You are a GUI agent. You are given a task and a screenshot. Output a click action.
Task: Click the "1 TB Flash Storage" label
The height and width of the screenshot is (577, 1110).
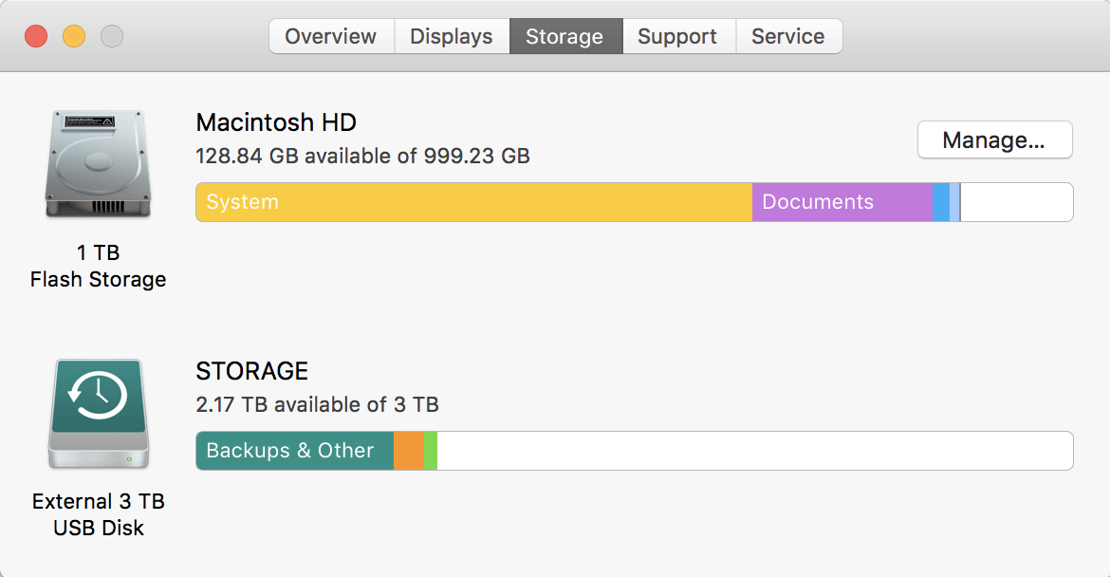click(99, 267)
